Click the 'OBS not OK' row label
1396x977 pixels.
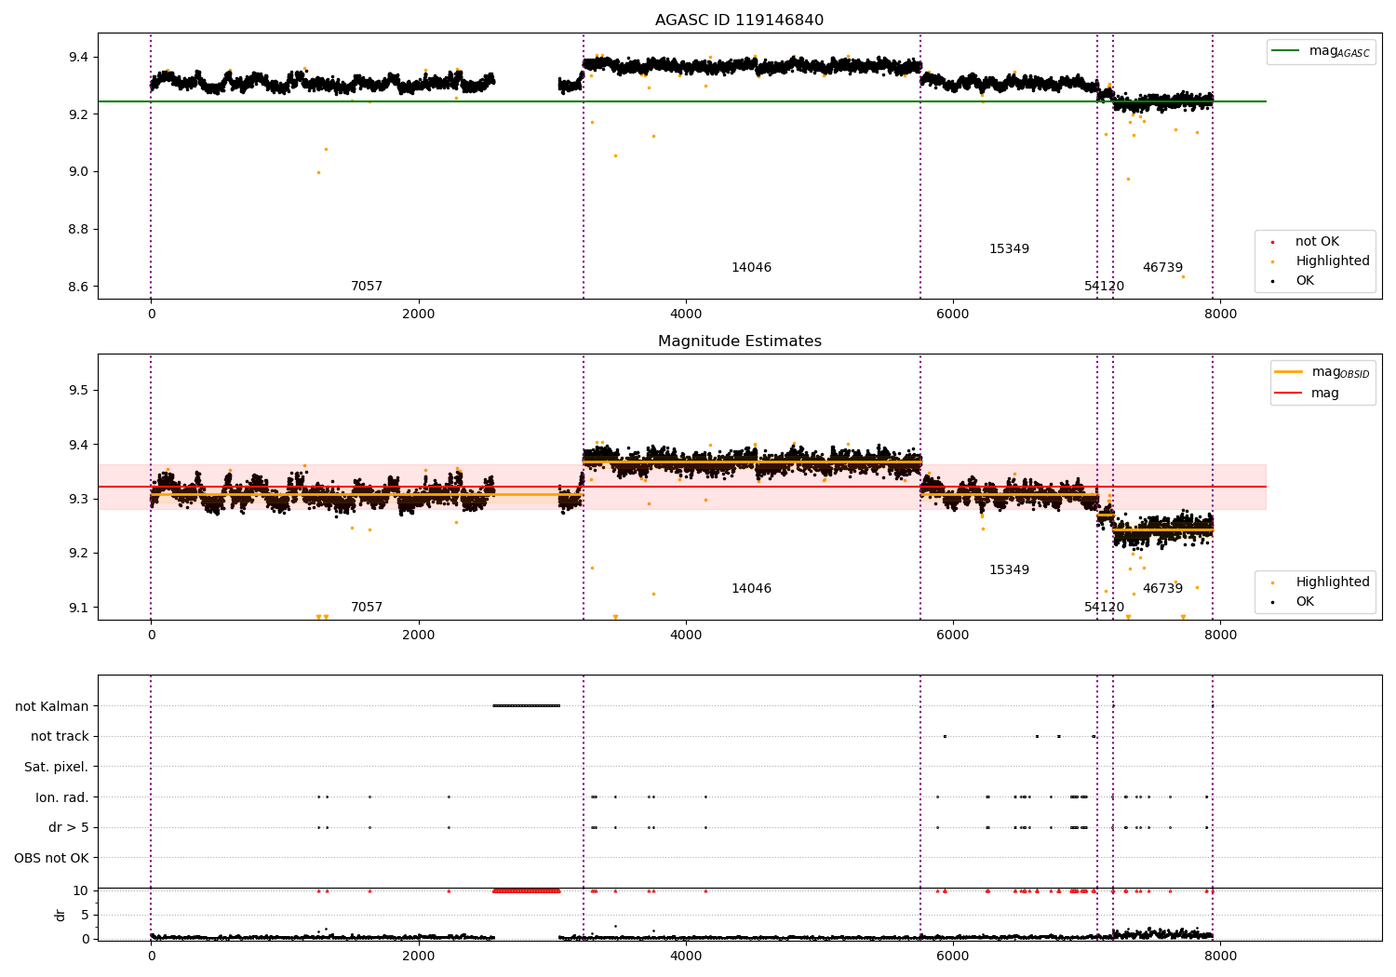tap(52, 859)
